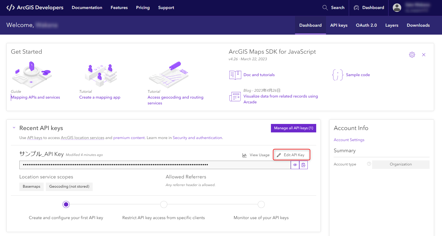
Task: Switch to the Dashboard tab
Action: pos(310,25)
